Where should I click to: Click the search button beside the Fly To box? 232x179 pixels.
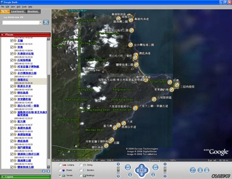point(46,22)
